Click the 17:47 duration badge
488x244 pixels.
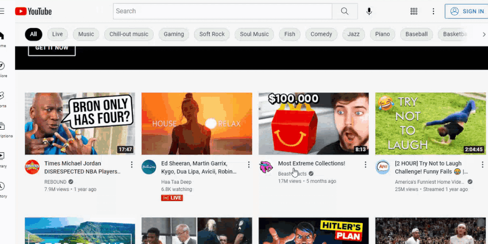tap(125, 150)
